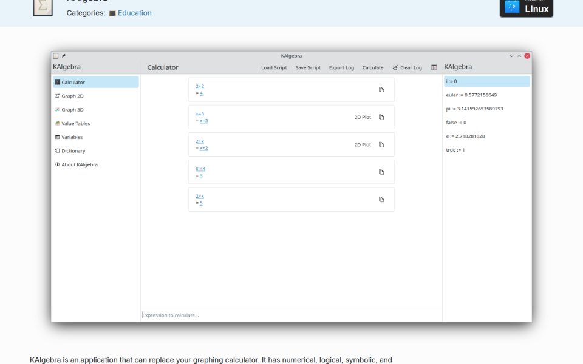
Task: Click the result 5 link in last entry
Action: [x=201, y=203]
